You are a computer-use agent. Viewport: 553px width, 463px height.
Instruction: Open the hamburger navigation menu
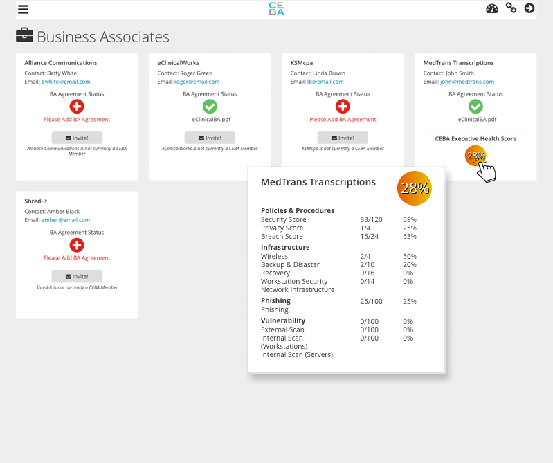23,9
